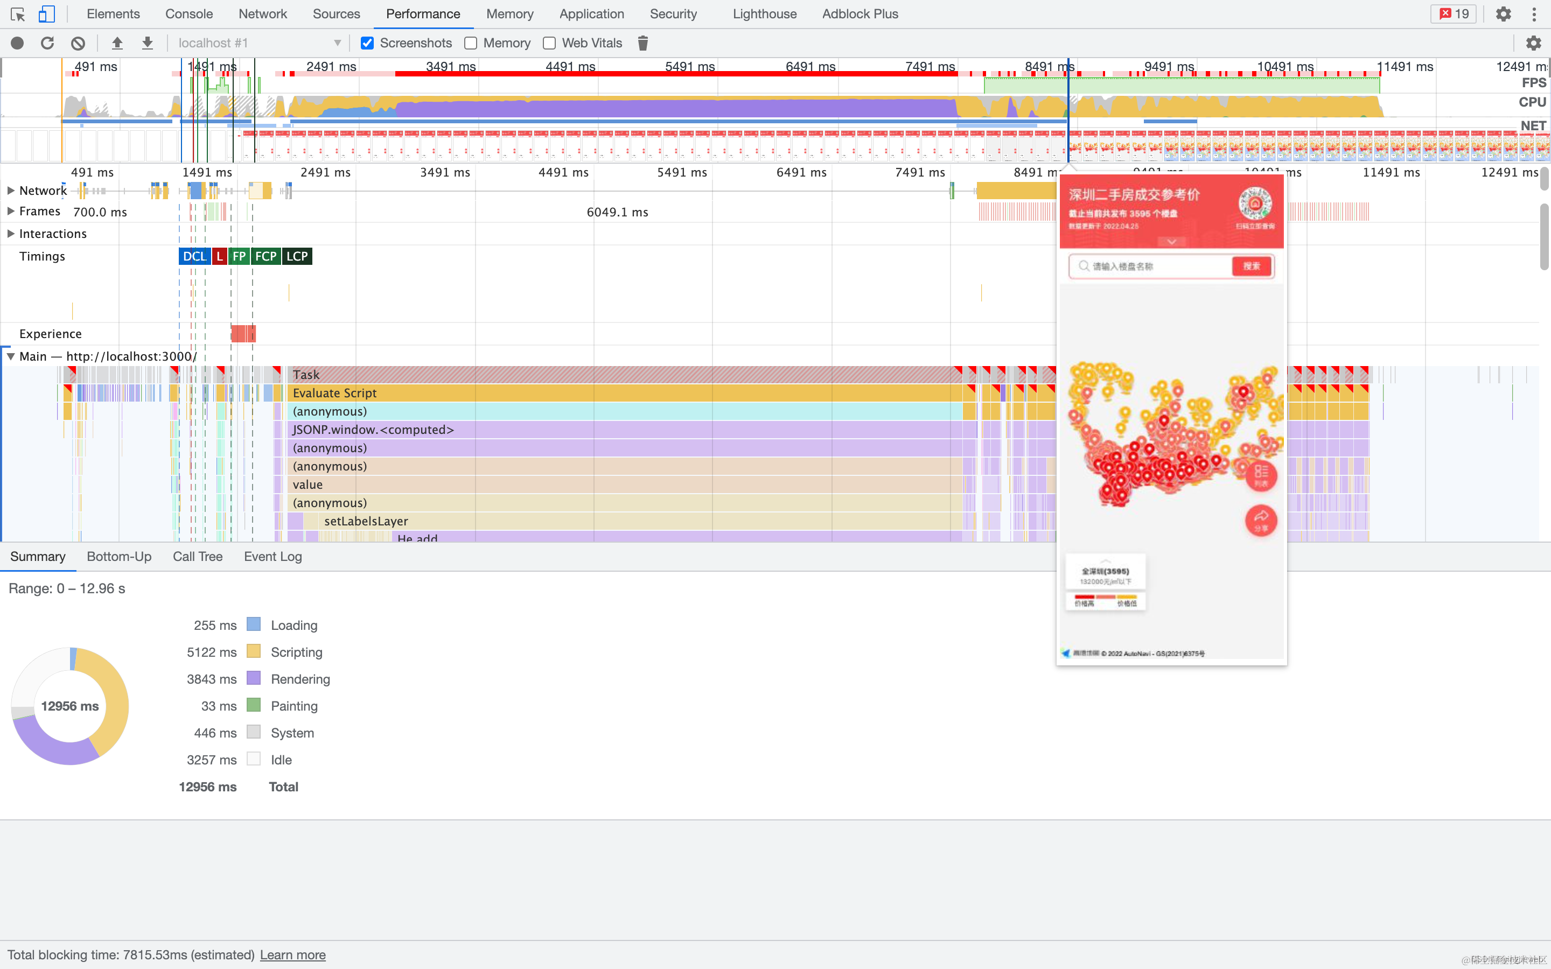
Task: Click the inspect element picker icon
Action: [17, 13]
